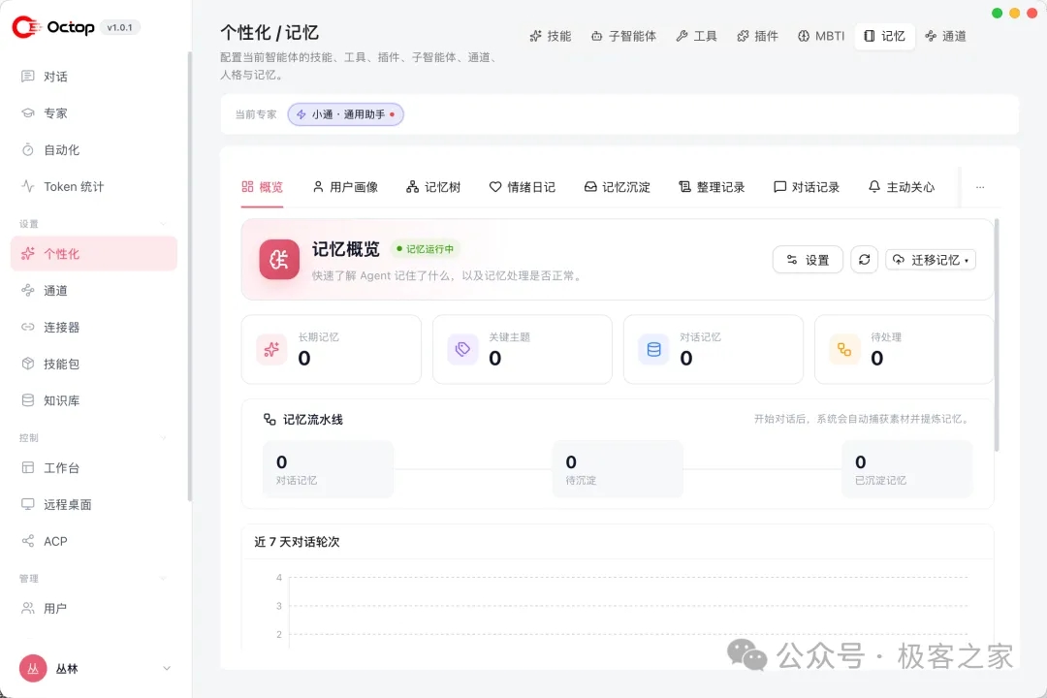The image size is (1047, 698).
Task: Click the 近 7 天对话轮次 heading
Action: pos(298,542)
